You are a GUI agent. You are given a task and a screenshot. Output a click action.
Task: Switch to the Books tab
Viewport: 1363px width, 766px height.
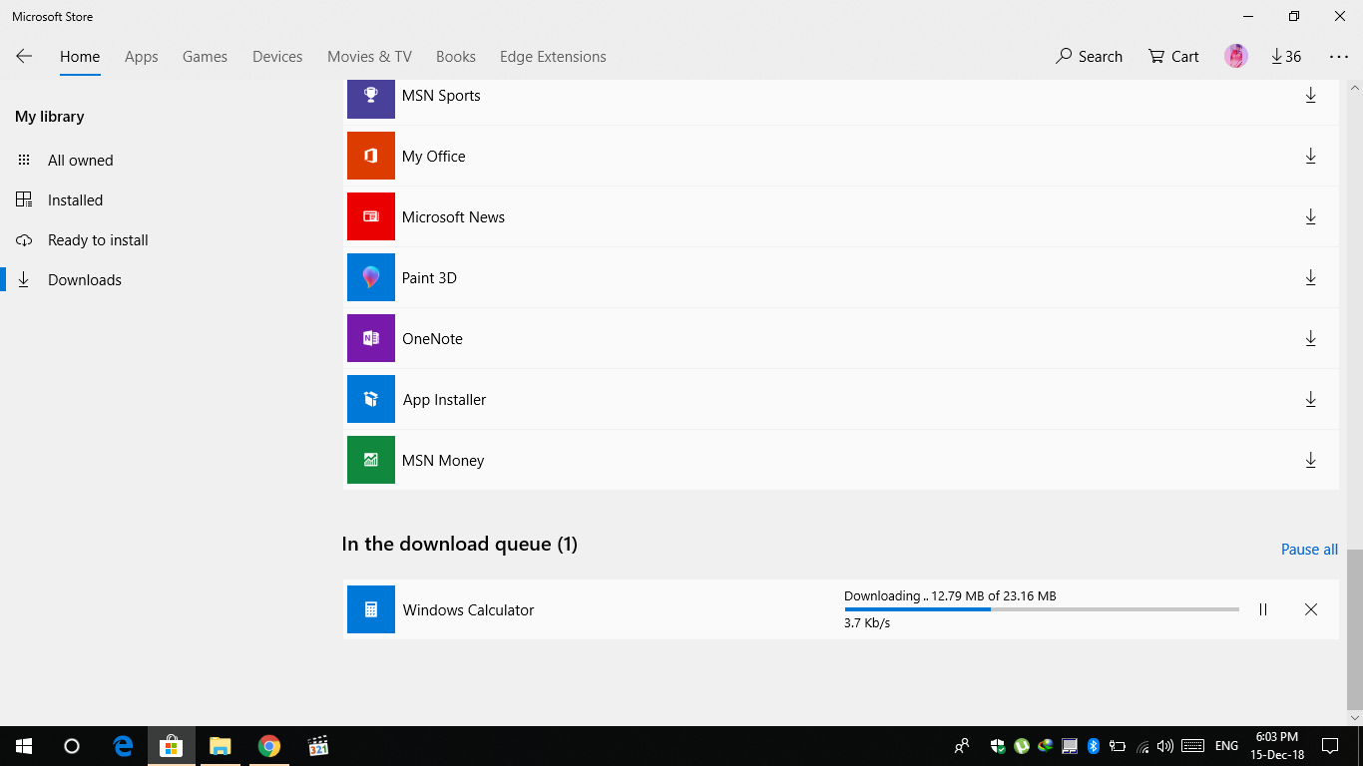point(456,57)
